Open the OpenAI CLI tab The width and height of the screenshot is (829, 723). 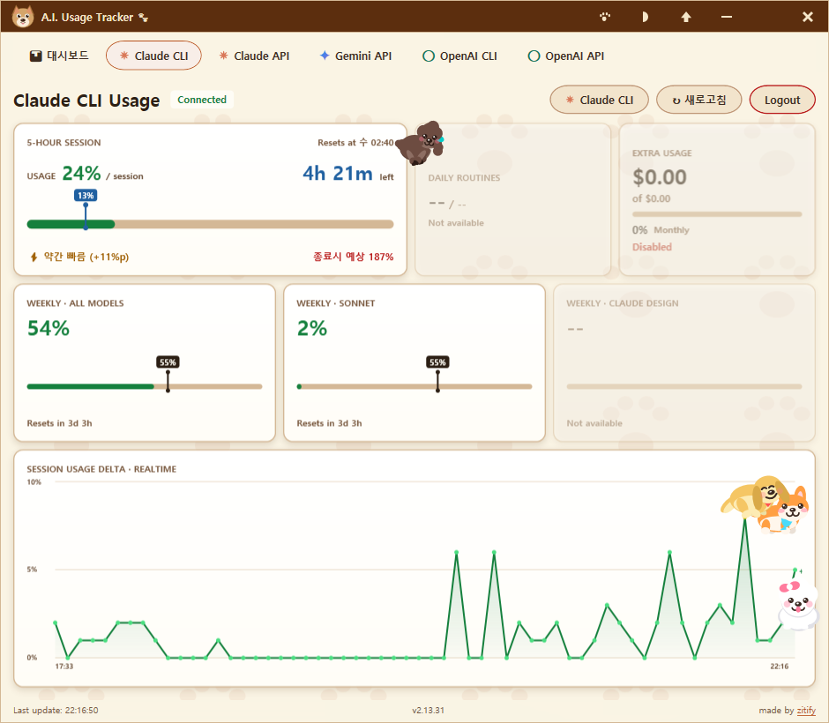[460, 56]
